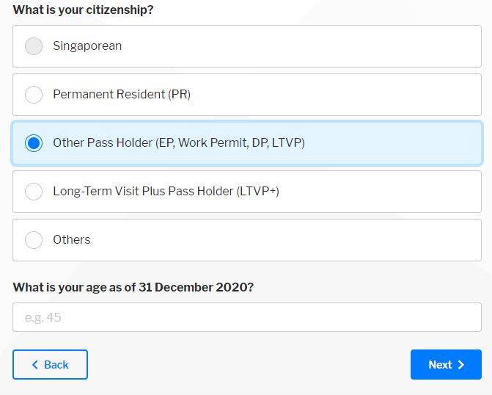Click the left chevron icon in Back
Viewport: 492px width, 395px height.
[x=34, y=365]
